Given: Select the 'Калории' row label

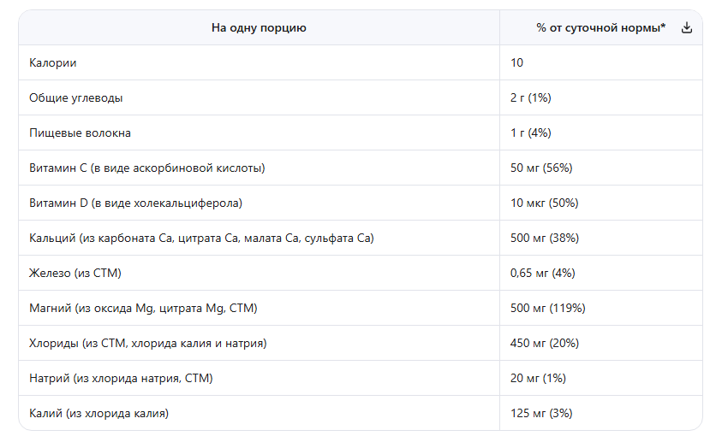Looking at the screenshot, I should click(53, 62).
